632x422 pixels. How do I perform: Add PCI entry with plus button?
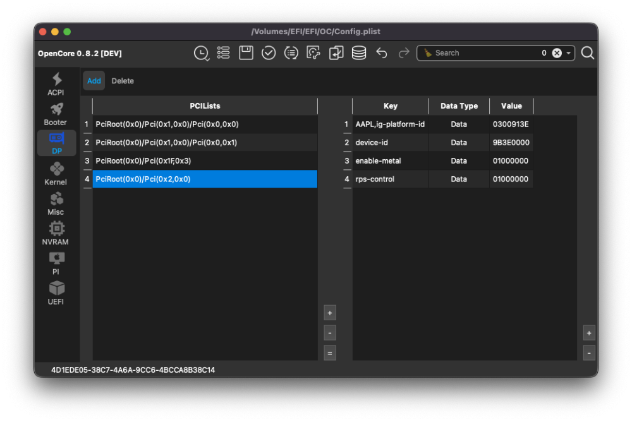pyautogui.click(x=330, y=313)
